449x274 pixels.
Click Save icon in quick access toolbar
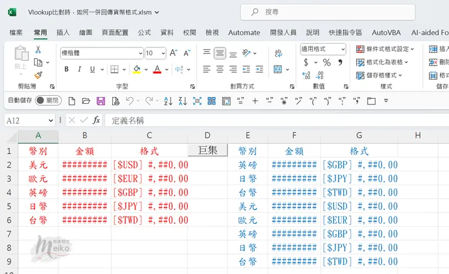click(x=101, y=101)
